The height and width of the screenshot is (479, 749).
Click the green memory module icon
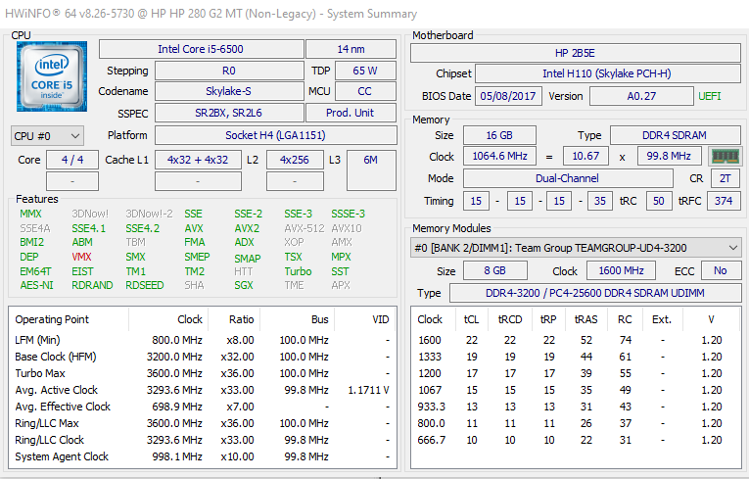[726, 157]
